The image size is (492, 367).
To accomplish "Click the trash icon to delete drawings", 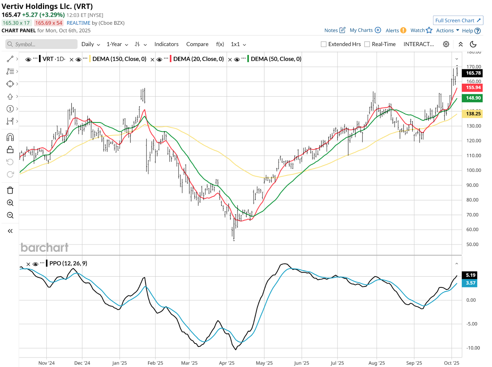I will [10, 190].
